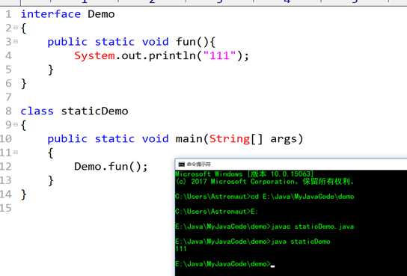Click line number 5 in the gutter
The image size is (407, 276).
[8, 70]
